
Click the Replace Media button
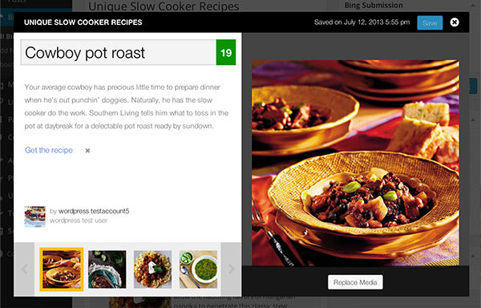[355, 282]
